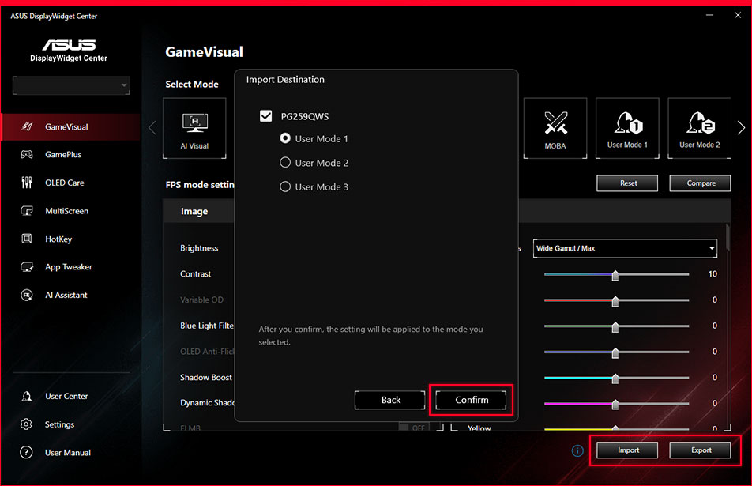
Task: Click the AI Assistant sidebar icon
Action: tap(27, 295)
